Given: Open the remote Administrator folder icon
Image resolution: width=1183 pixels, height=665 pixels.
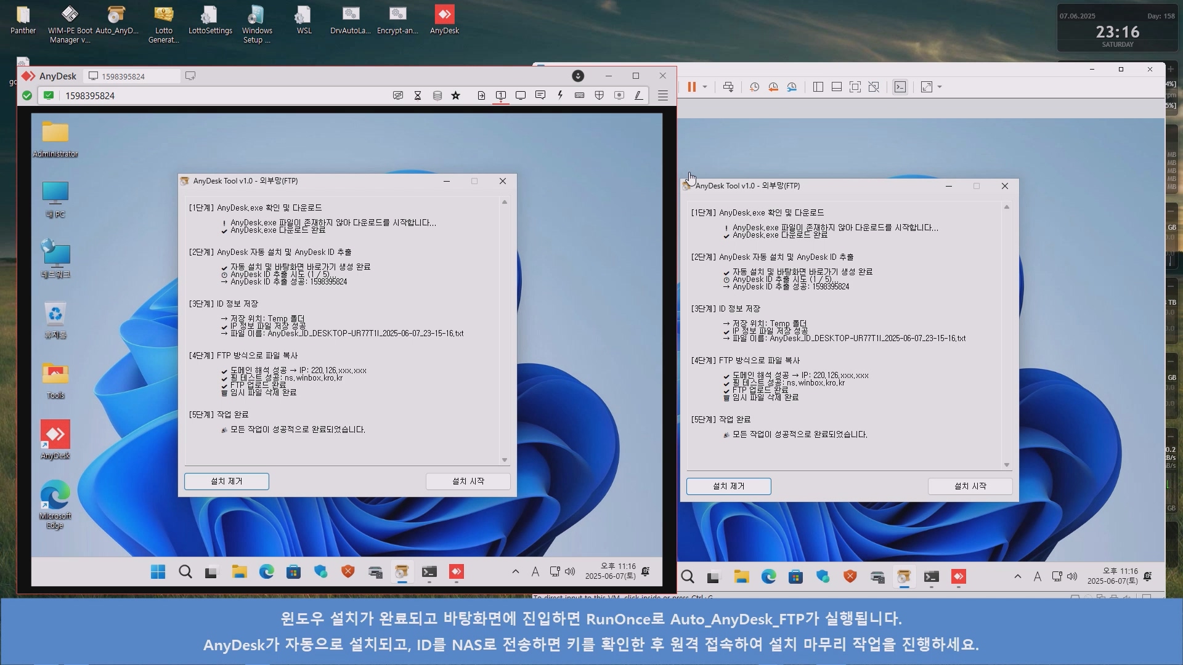Looking at the screenshot, I should point(55,139).
